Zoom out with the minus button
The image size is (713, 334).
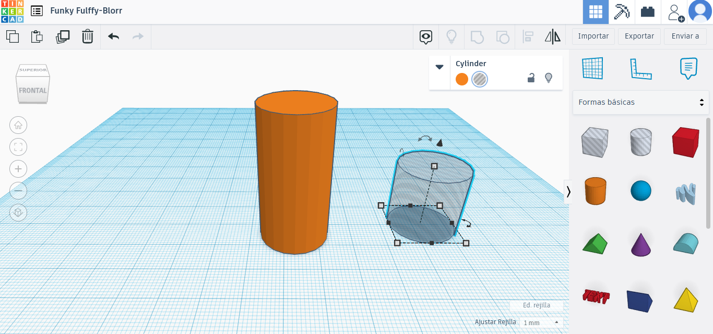pos(18,191)
